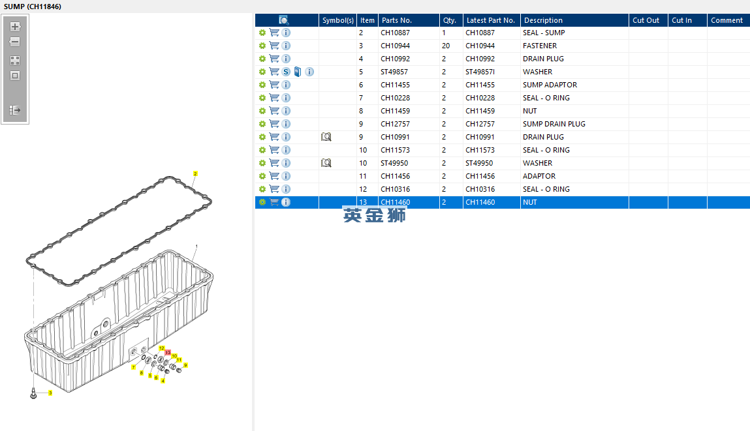Click red callout 13 on diagram
Viewport: 750px width, 431px height.
point(168,352)
